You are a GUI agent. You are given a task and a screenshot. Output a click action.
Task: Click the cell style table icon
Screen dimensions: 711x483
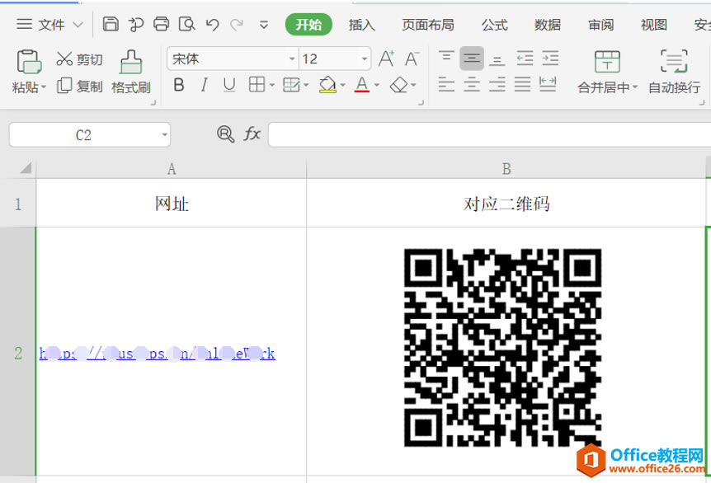[x=291, y=85]
